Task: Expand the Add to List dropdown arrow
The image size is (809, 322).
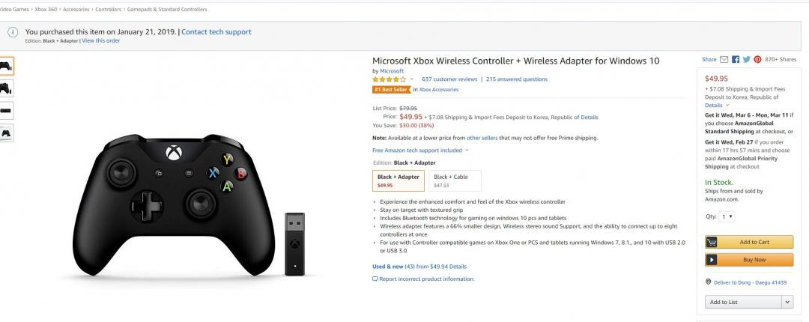Action: (787, 302)
